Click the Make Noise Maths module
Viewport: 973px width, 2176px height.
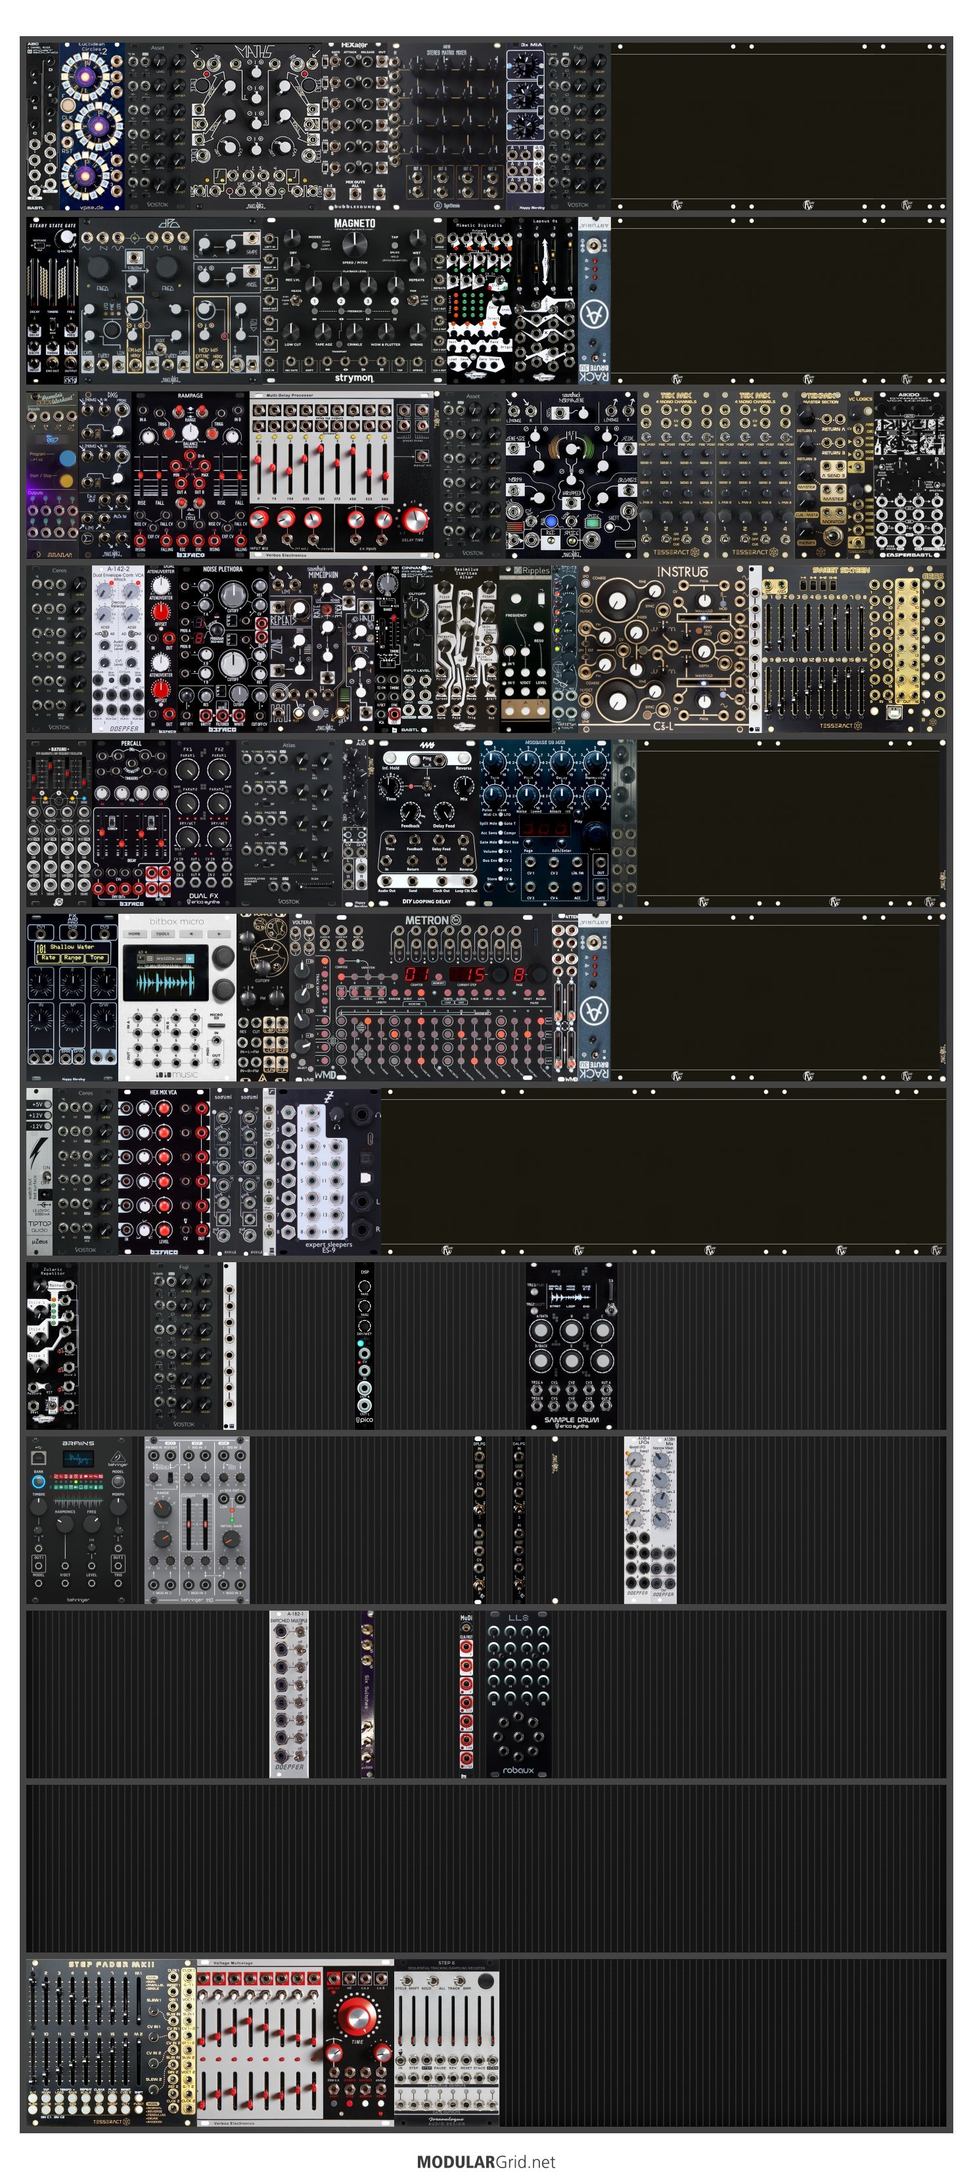point(256,126)
